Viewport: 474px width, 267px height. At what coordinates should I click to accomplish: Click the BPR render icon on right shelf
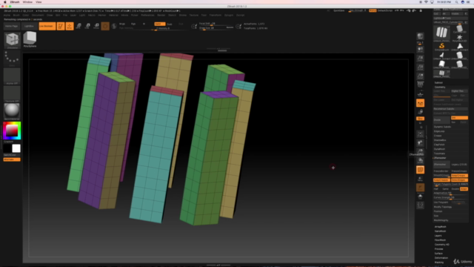420,36
